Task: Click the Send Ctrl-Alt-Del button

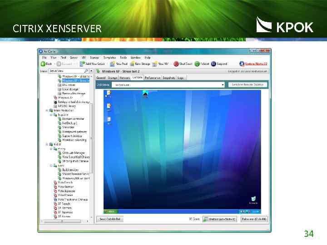Action: pos(110,219)
